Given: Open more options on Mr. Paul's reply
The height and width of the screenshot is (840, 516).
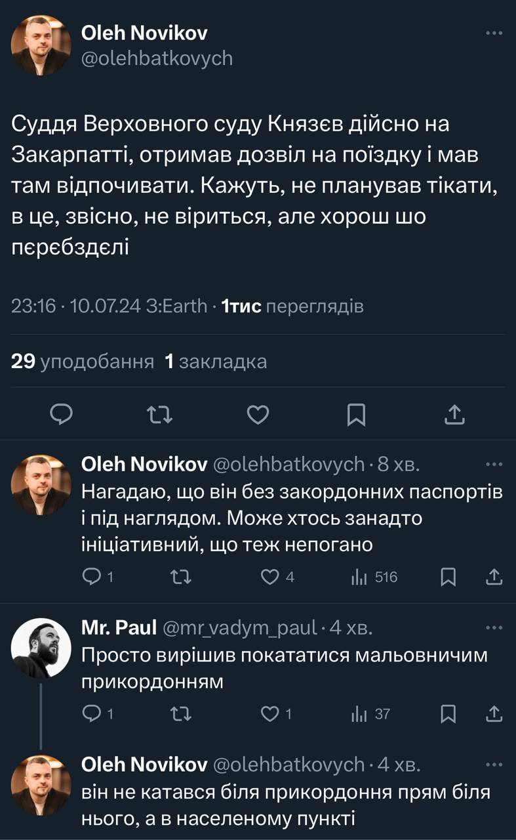Looking at the screenshot, I should click(493, 627).
